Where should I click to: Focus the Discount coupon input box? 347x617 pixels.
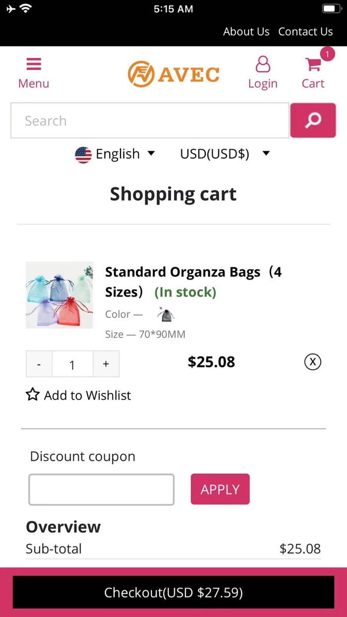coord(102,490)
